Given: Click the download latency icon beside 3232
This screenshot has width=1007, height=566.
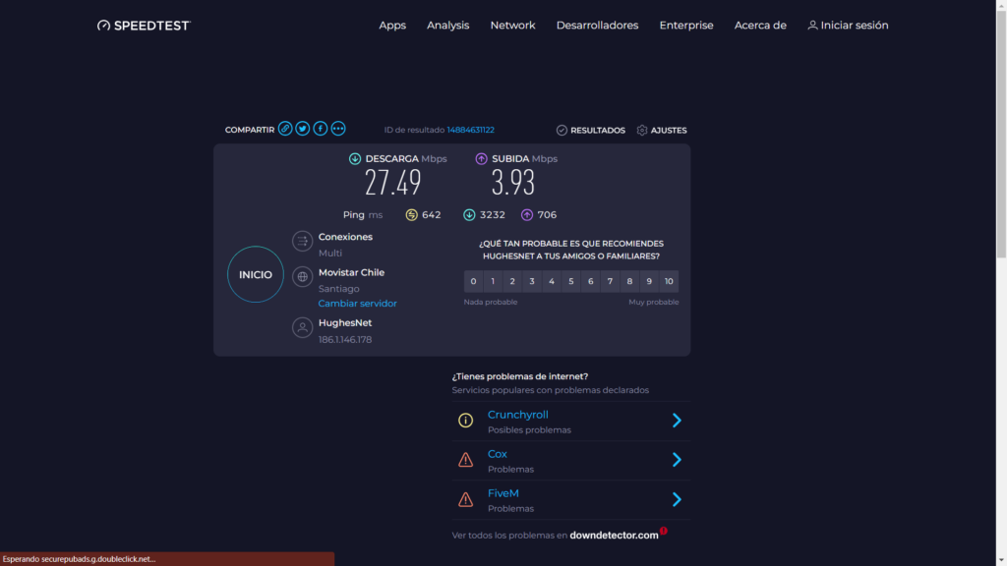Looking at the screenshot, I should [469, 215].
